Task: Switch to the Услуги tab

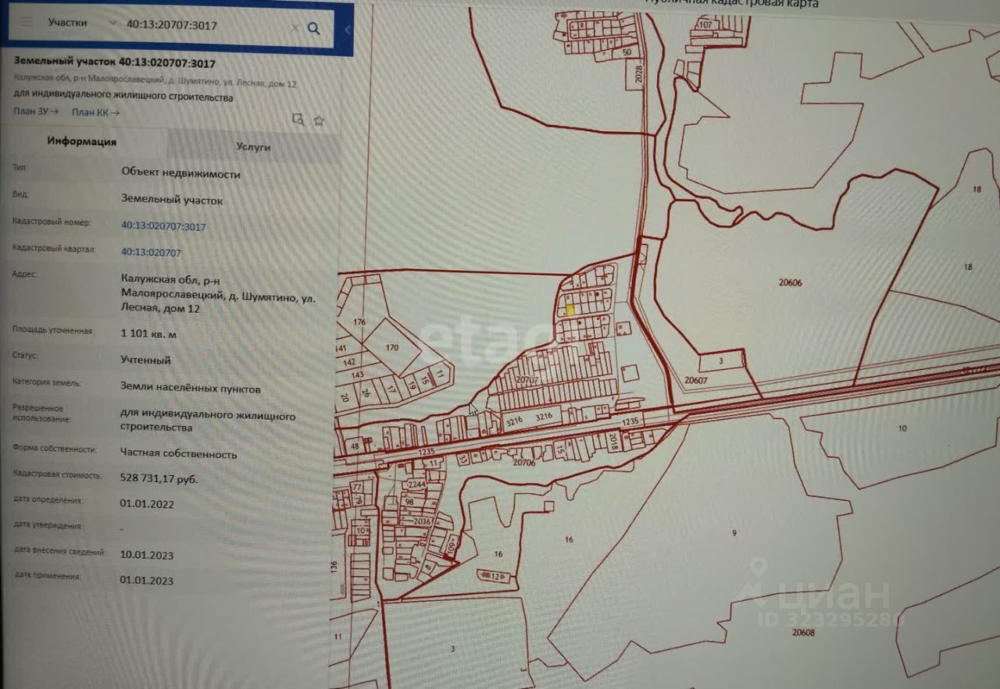Action: click(253, 147)
